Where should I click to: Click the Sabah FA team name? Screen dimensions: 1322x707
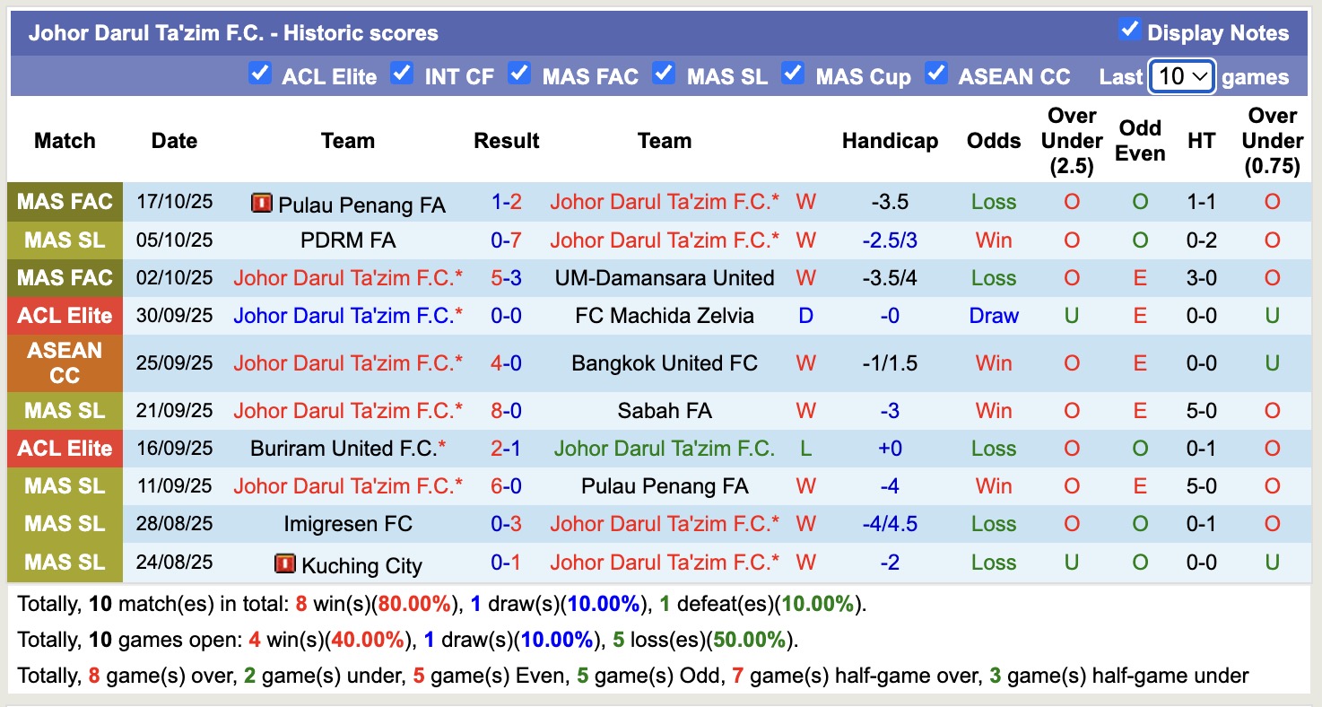point(664,410)
